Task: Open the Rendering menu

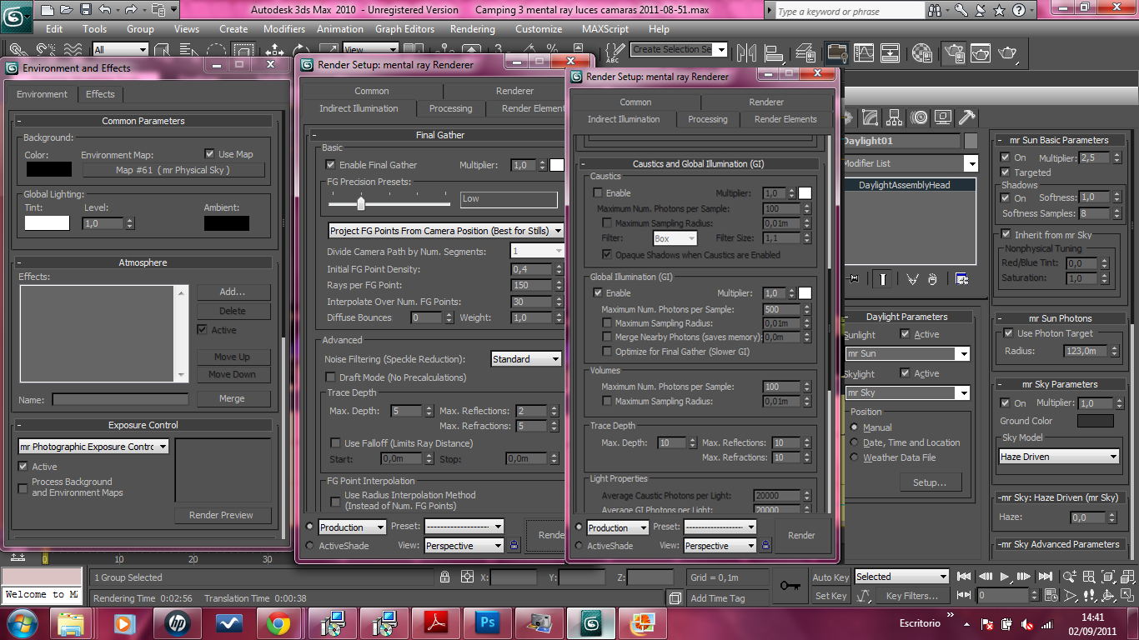Action: click(x=472, y=29)
